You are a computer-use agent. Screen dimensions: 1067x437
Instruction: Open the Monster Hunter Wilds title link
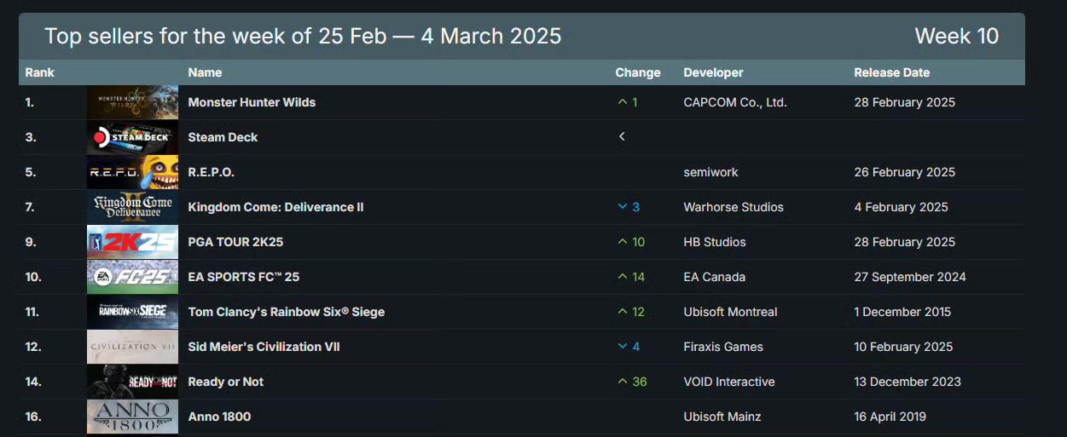click(252, 102)
